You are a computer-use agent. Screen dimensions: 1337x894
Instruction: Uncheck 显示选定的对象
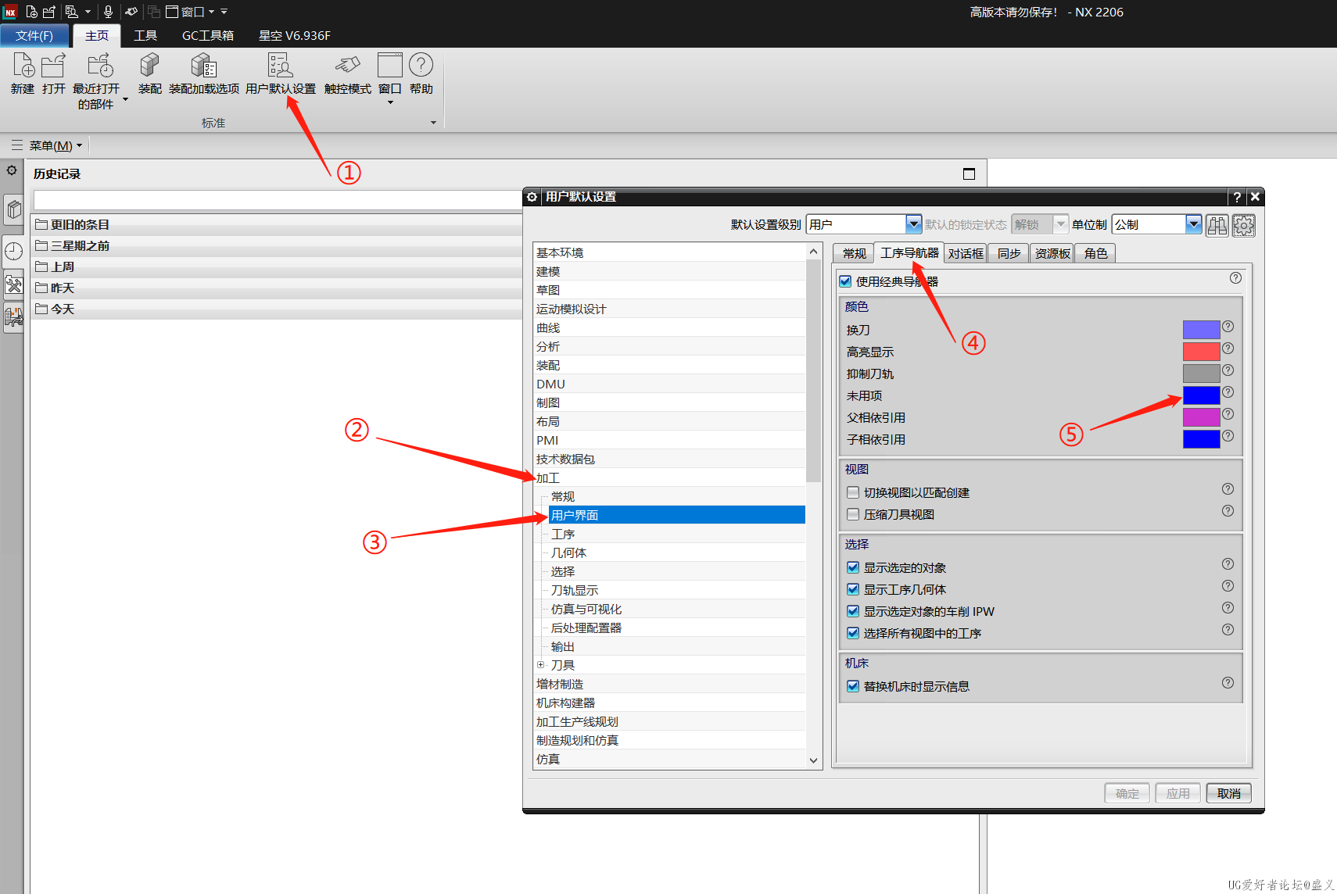(x=853, y=567)
